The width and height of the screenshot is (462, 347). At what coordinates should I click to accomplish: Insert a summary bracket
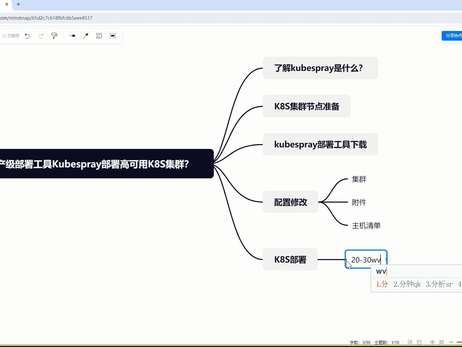(x=99, y=36)
